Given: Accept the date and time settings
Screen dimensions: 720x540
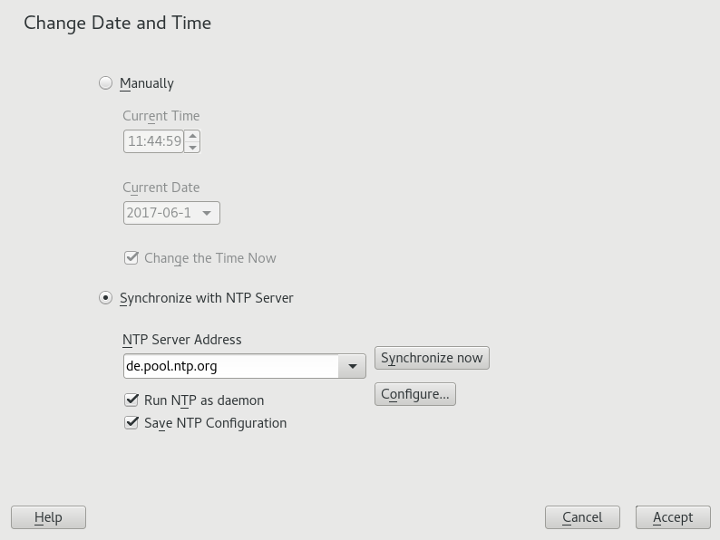Looking at the screenshot, I should click(x=673, y=517).
